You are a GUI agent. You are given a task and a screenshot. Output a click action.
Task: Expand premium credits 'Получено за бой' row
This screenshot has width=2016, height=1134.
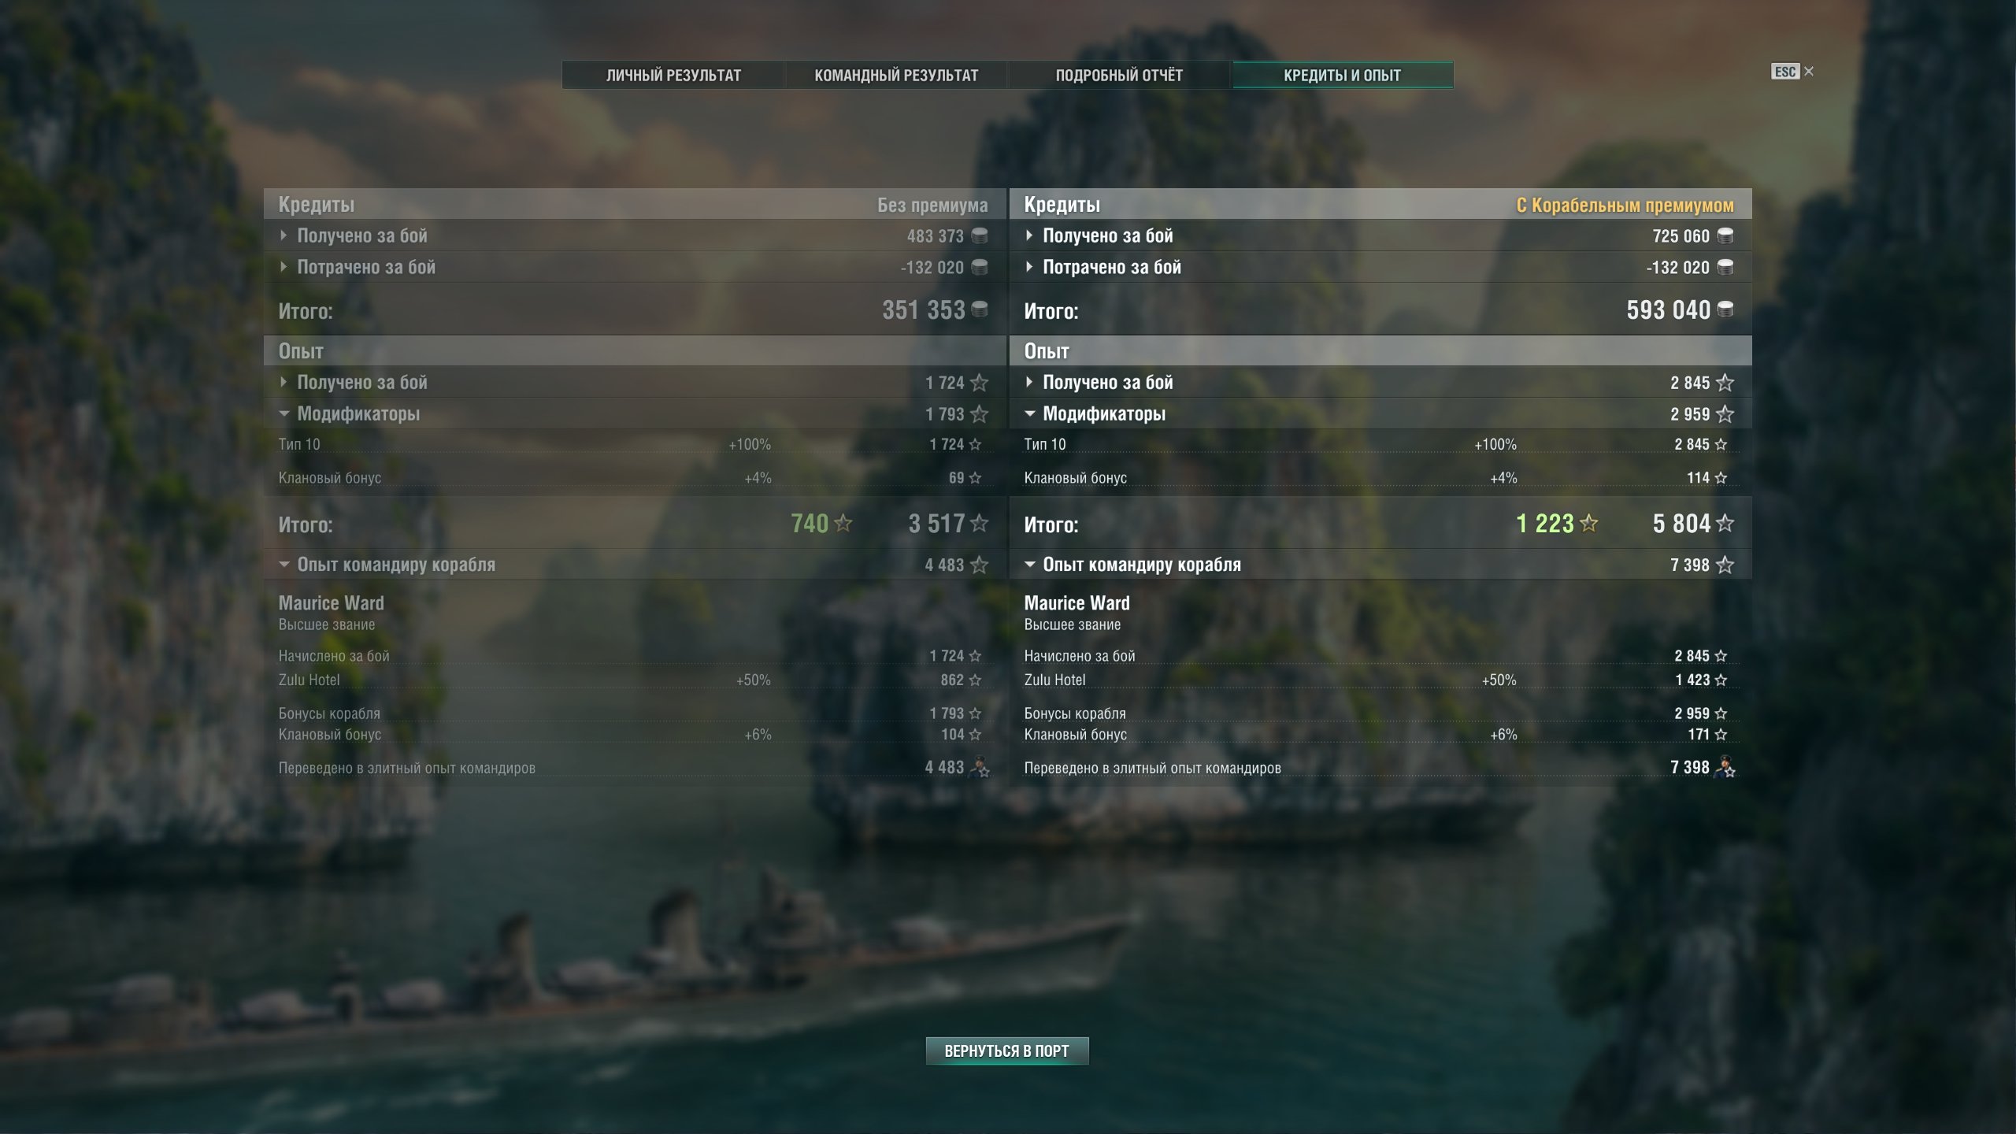1380,235
